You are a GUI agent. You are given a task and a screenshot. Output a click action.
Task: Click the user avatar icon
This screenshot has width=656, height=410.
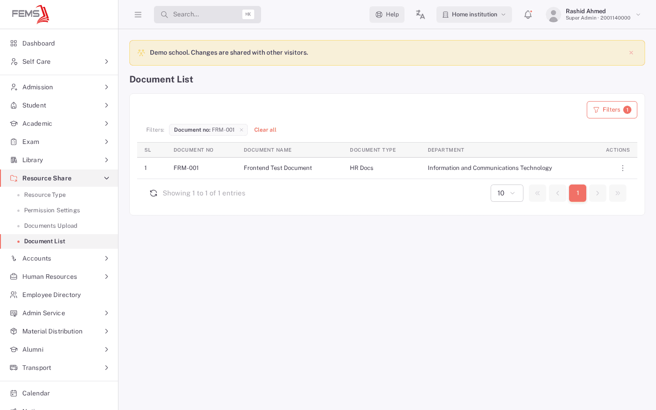pos(553,15)
